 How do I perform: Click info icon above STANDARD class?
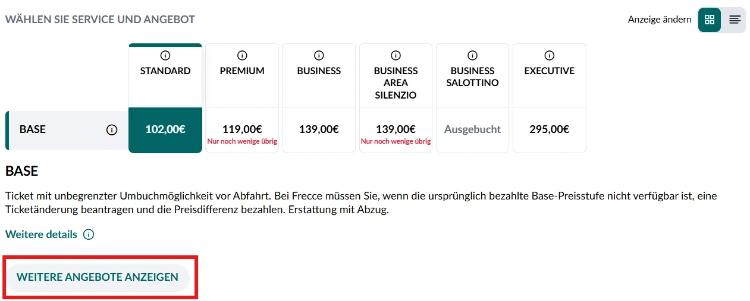click(165, 55)
